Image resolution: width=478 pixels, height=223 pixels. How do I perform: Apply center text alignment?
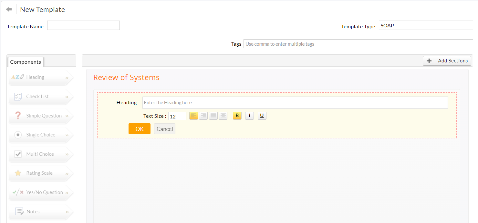point(223,116)
